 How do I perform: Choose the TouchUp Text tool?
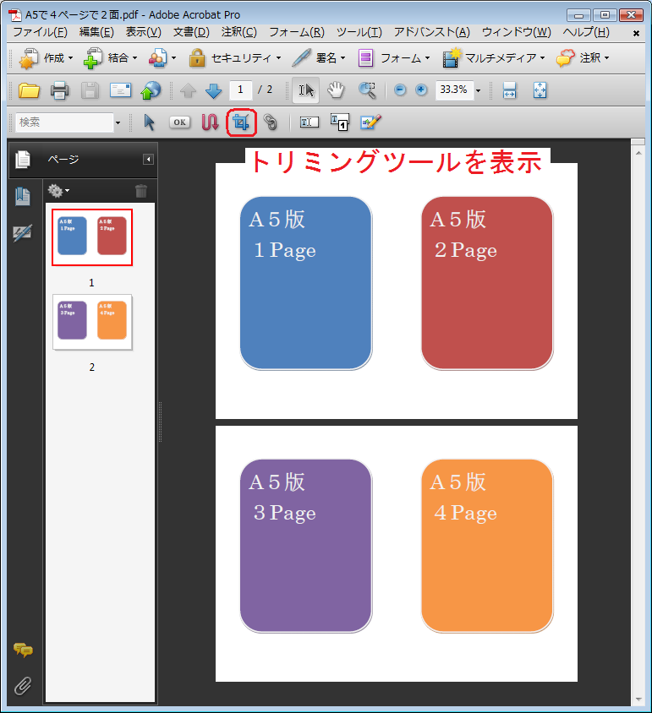tap(310, 122)
